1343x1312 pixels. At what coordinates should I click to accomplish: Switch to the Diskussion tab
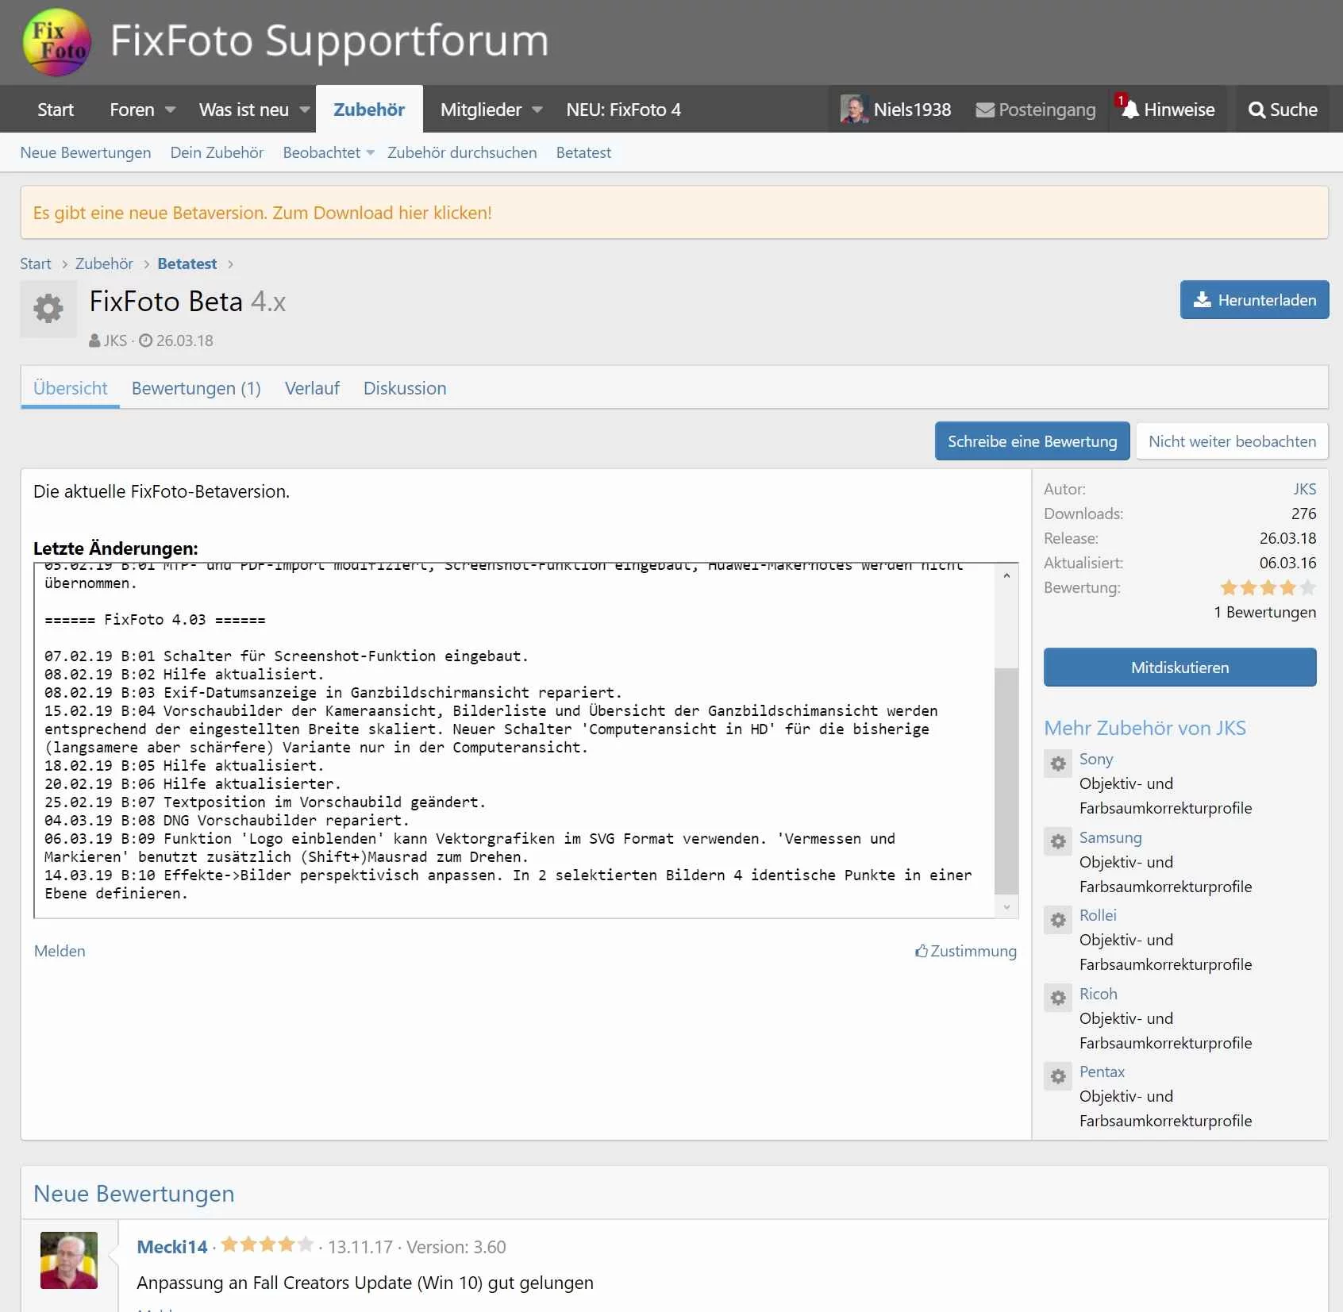coord(405,388)
